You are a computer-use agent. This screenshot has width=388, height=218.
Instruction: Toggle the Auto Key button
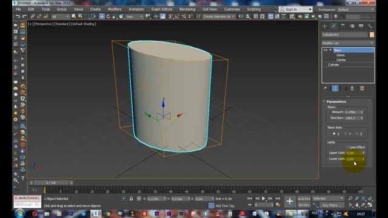click(x=304, y=199)
